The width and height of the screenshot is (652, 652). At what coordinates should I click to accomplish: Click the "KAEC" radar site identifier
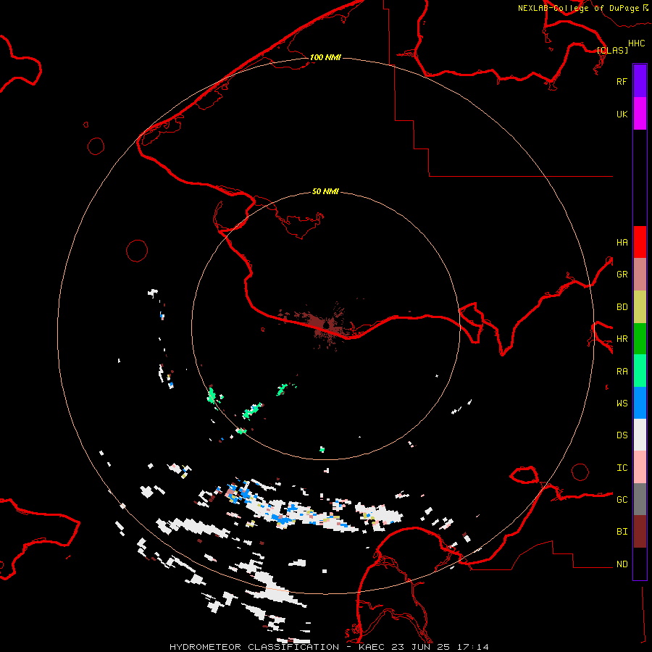pyautogui.click(x=372, y=647)
